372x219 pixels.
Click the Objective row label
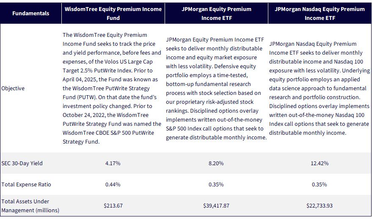[x=13, y=89]
